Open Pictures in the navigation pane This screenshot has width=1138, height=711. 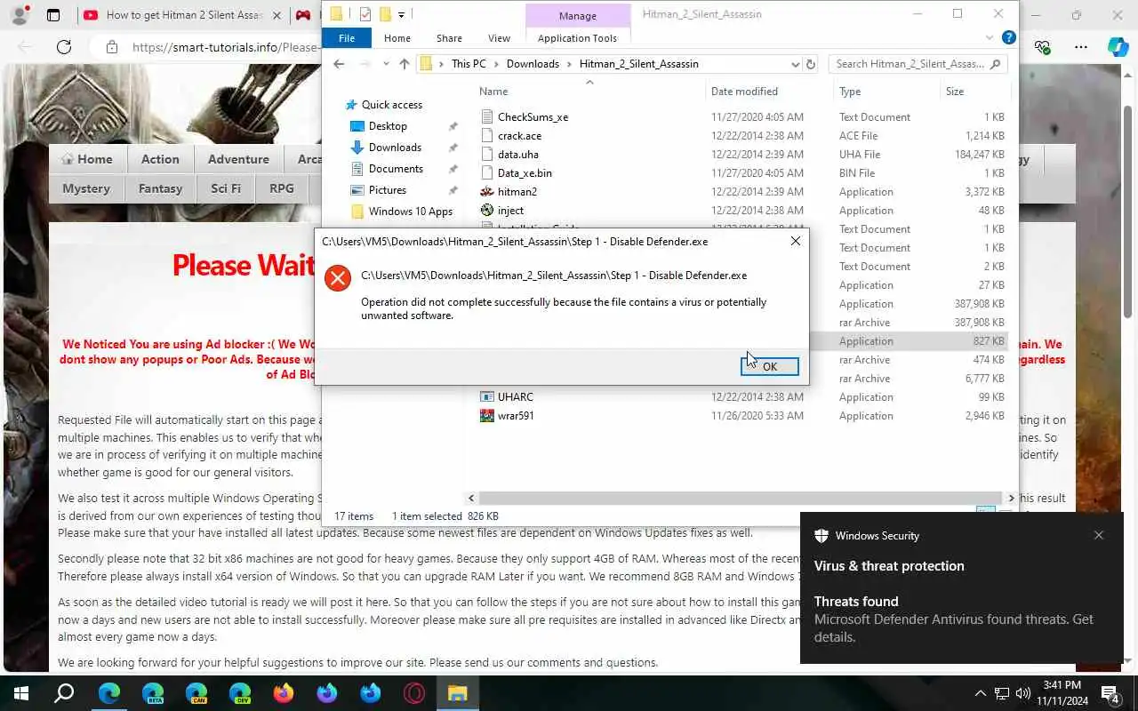[388, 190]
